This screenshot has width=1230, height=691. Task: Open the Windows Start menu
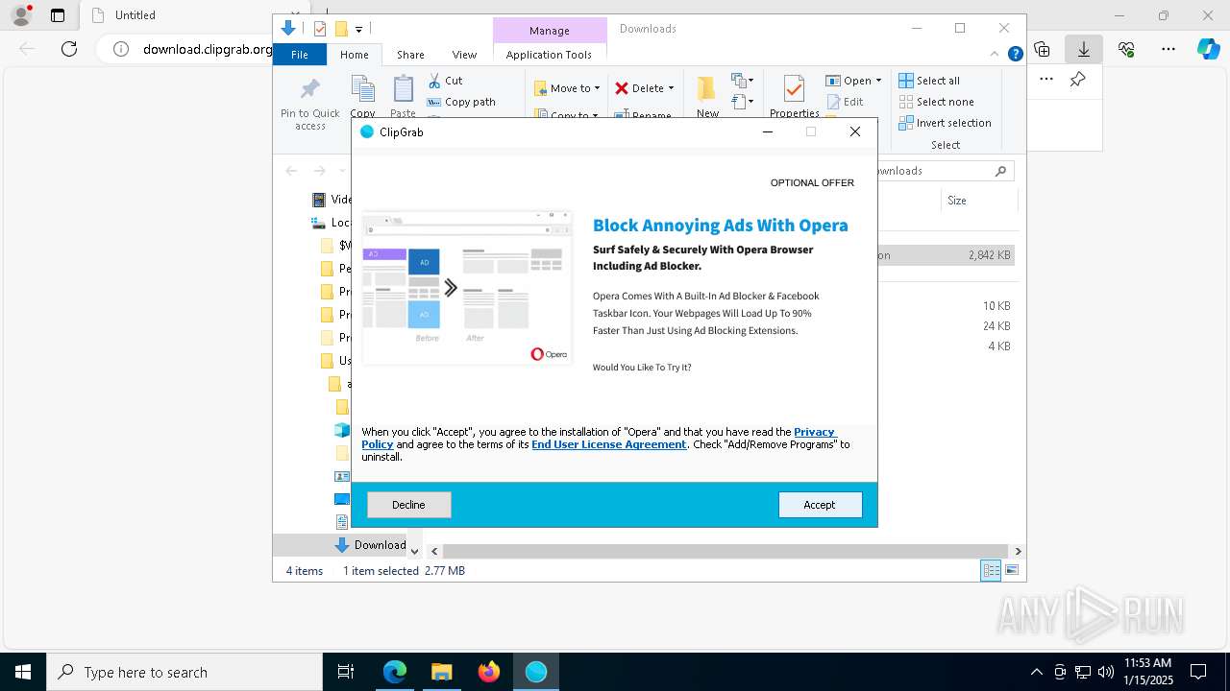click(23, 672)
